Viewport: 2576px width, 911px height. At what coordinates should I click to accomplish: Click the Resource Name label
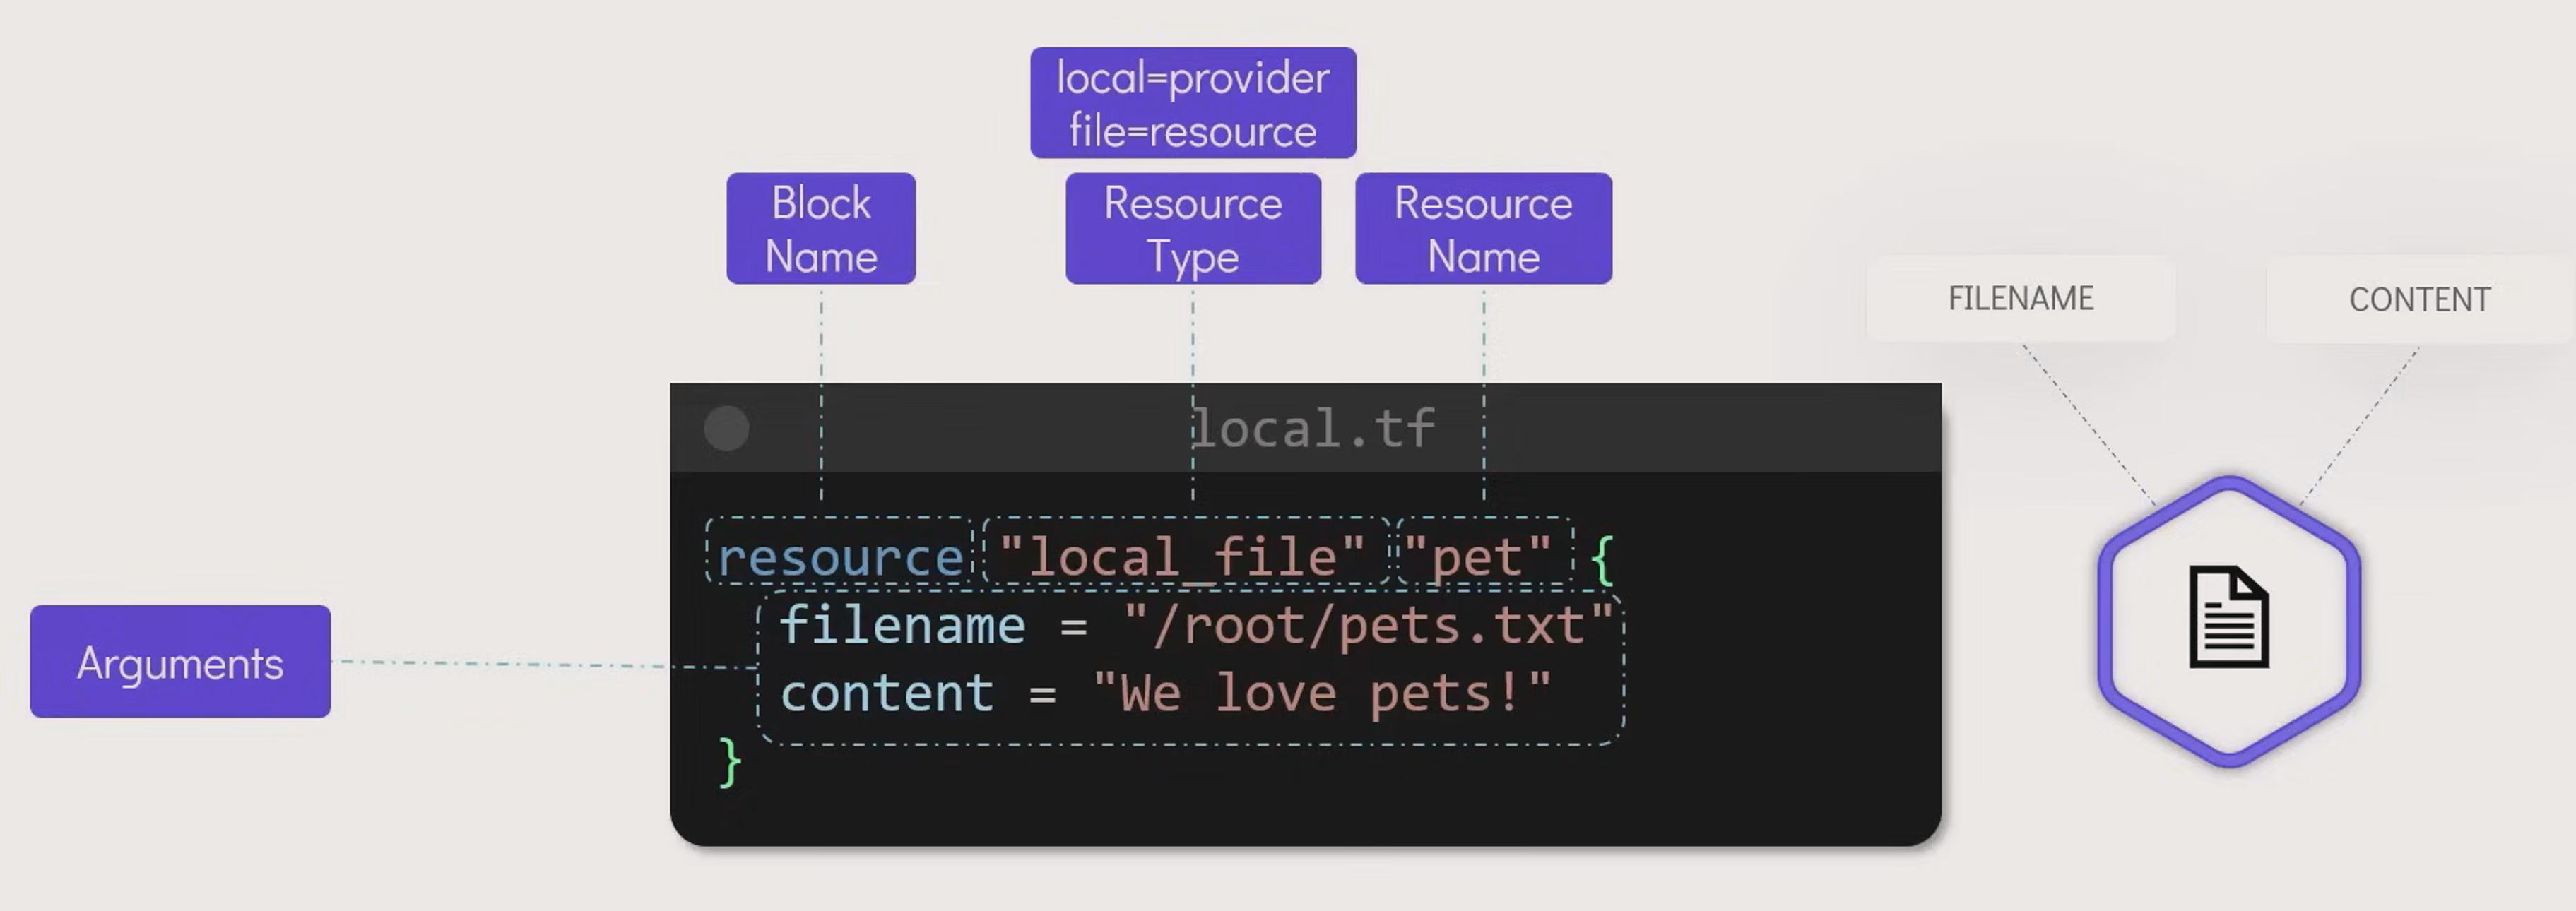(x=1483, y=229)
